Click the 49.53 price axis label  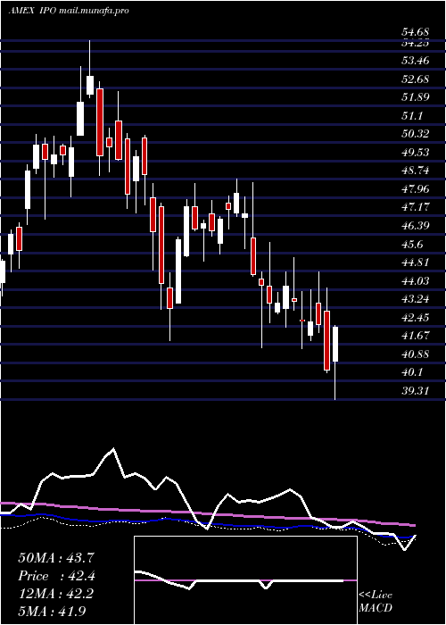click(416, 153)
